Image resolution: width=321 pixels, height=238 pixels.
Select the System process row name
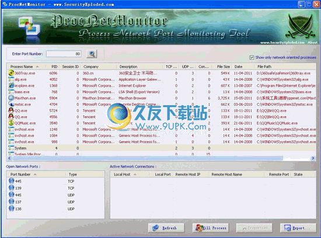pos(20,148)
